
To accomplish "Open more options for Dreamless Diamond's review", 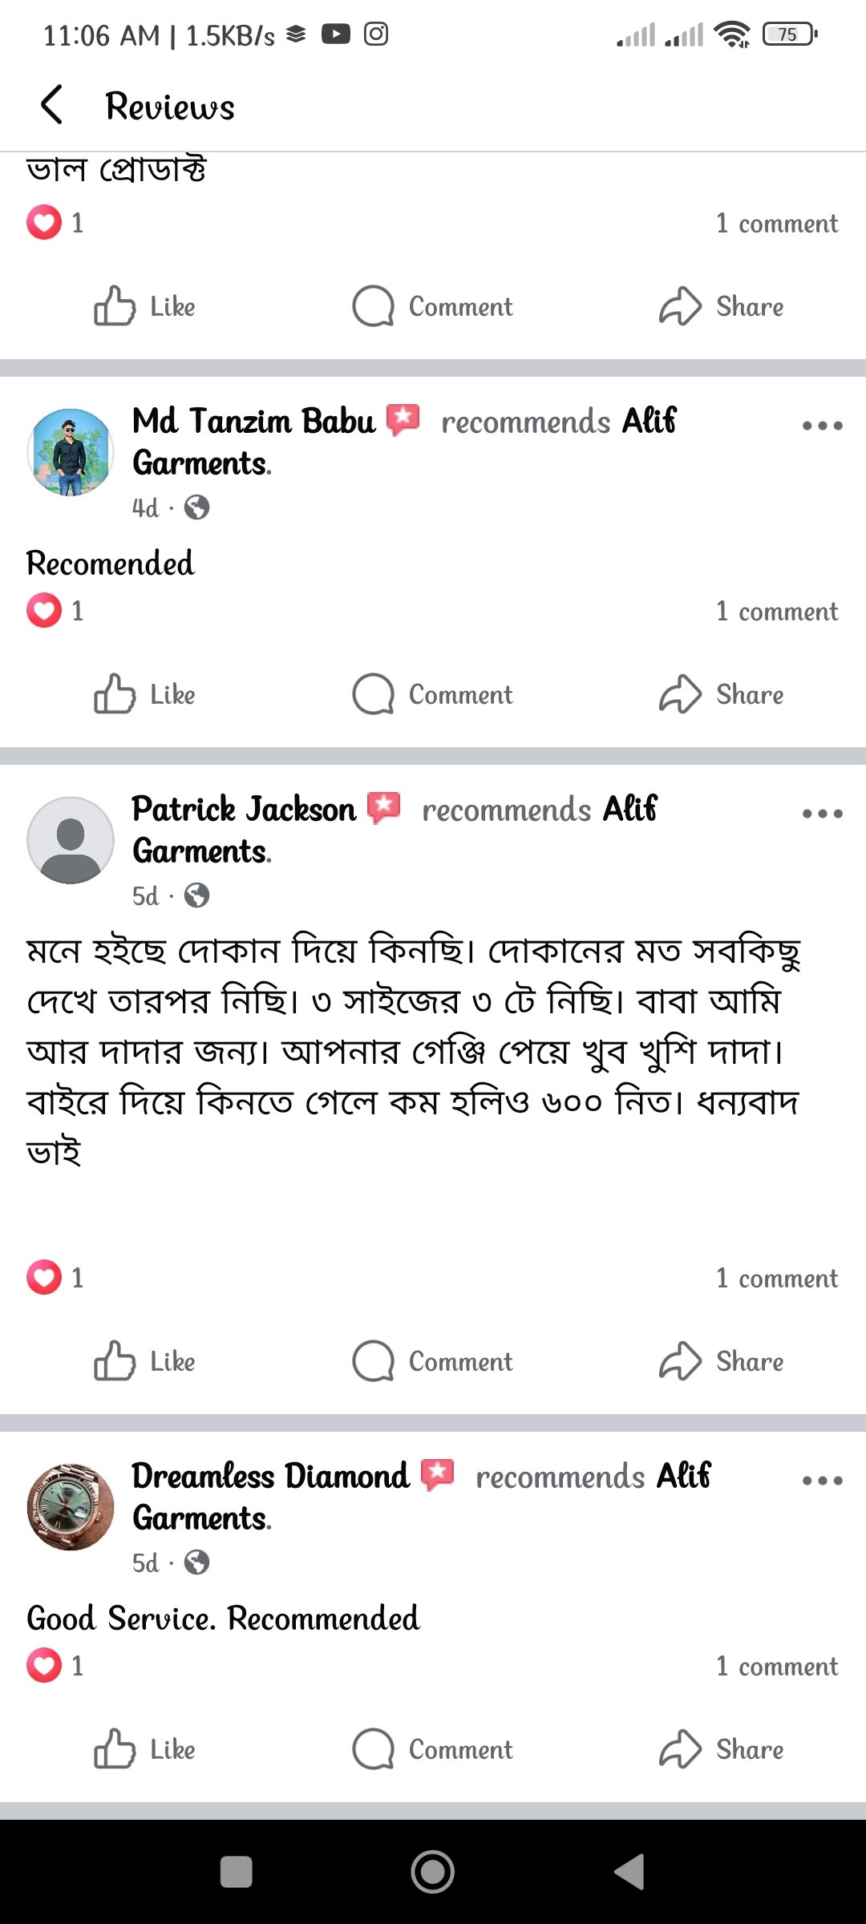I will [x=822, y=1481].
